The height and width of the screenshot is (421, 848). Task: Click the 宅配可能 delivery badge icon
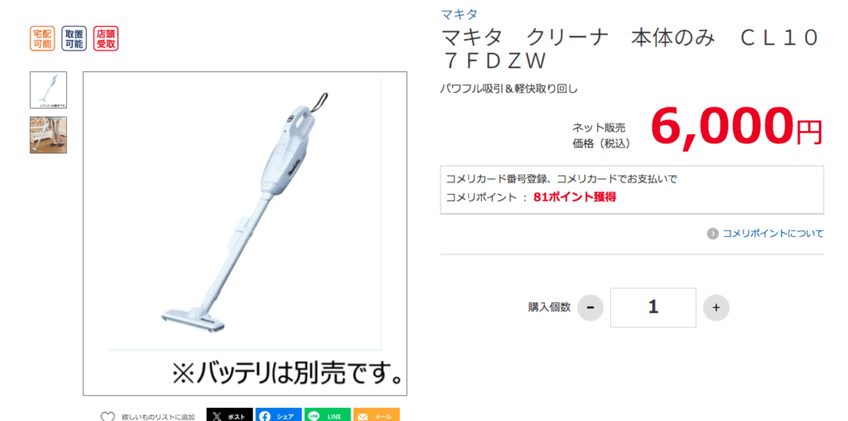(42, 38)
